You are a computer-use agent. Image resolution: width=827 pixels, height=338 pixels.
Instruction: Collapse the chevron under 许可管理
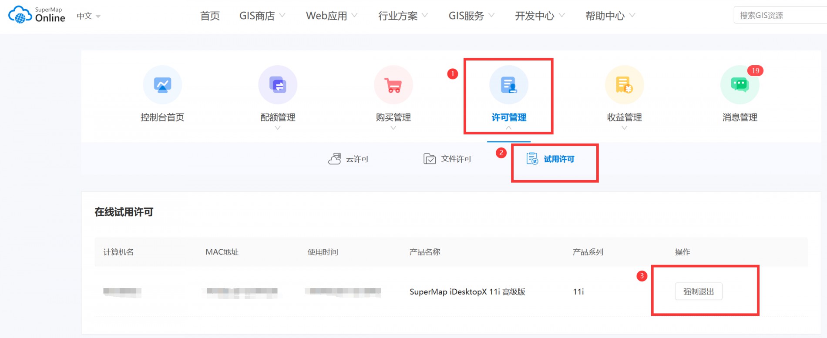pyautogui.click(x=509, y=128)
